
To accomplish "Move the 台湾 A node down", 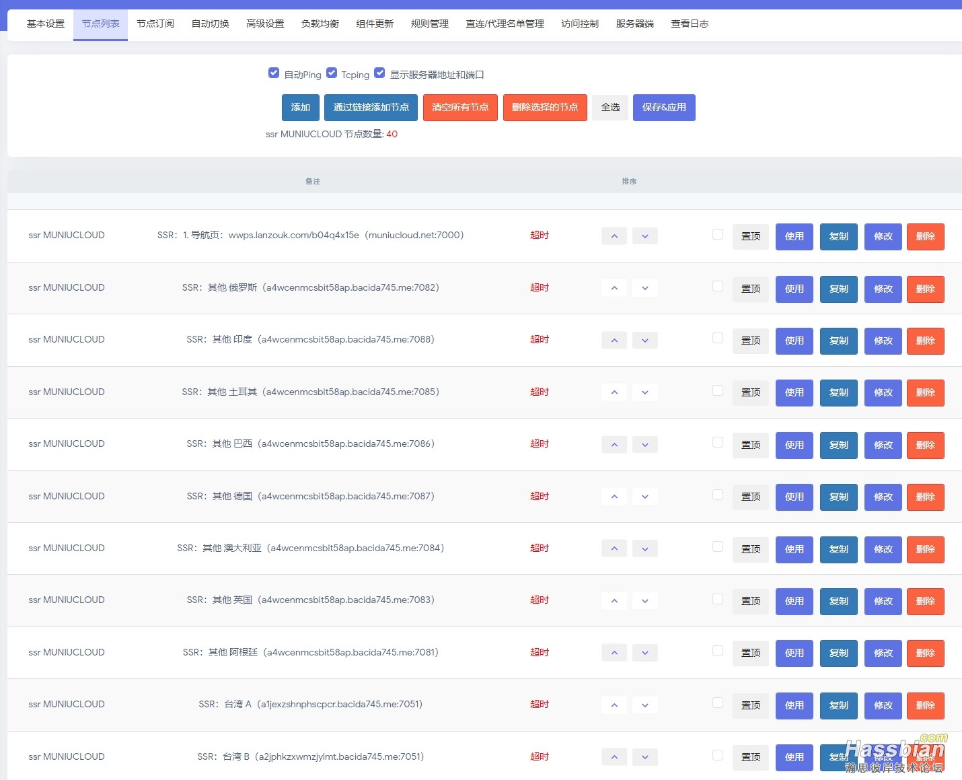I will (645, 705).
